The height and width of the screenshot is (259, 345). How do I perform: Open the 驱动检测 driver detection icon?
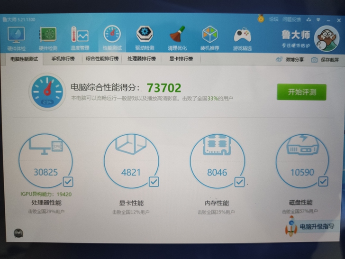click(x=145, y=37)
